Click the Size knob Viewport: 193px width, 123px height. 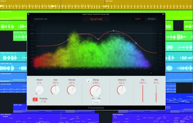pos(55,90)
